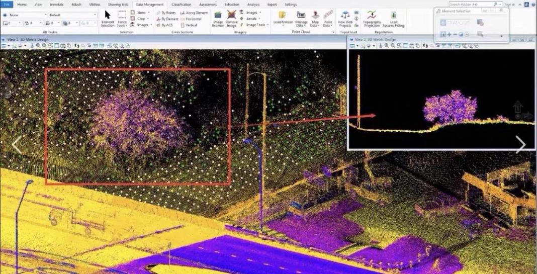The image size is (537, 274).
Task: Toggle subtract mode in Element Selection panel
Action: (x=455, y=35)
